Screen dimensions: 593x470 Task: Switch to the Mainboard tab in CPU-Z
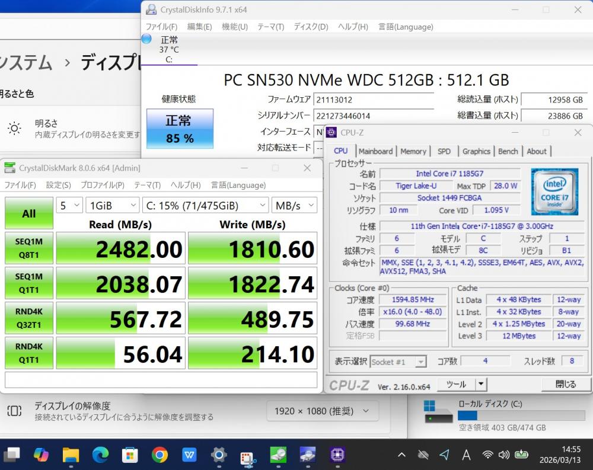375,151
